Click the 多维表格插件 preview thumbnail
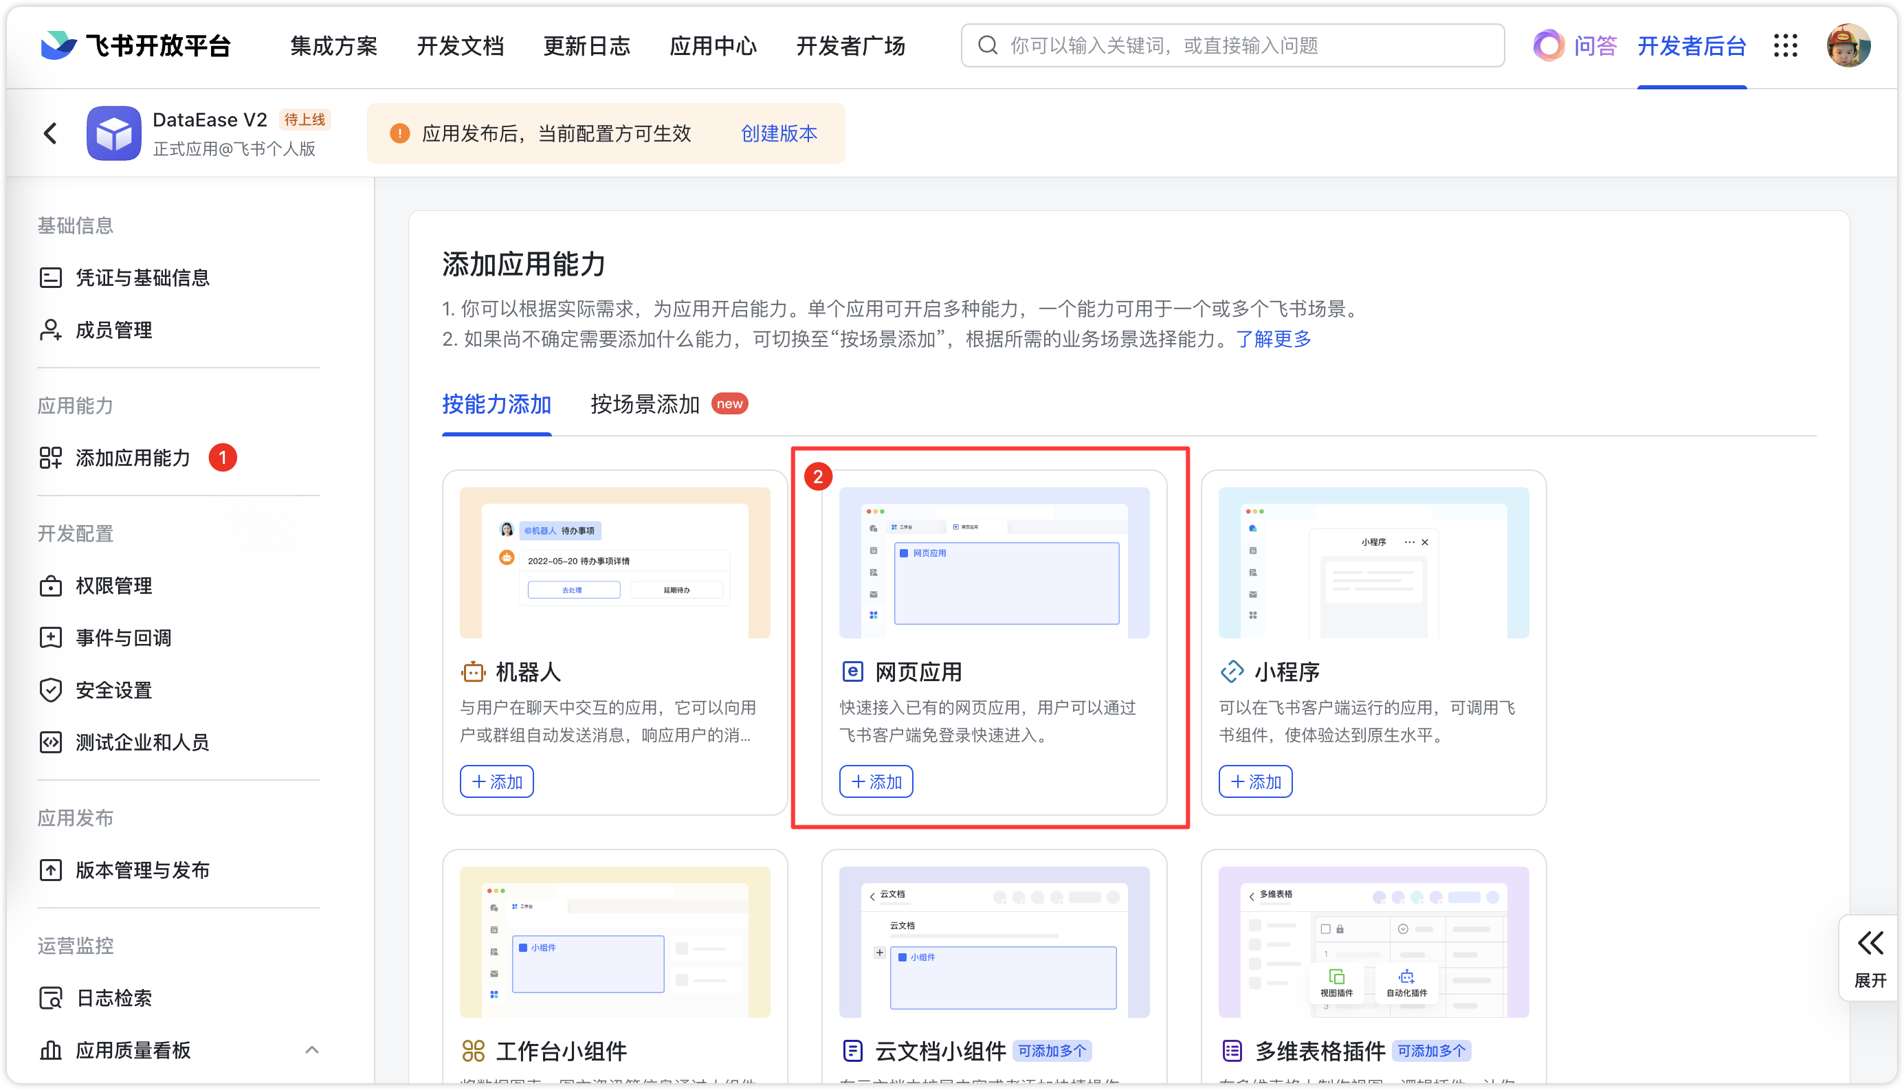This screenshot has width=1904, height=1090. click(x=1374, y=942)
